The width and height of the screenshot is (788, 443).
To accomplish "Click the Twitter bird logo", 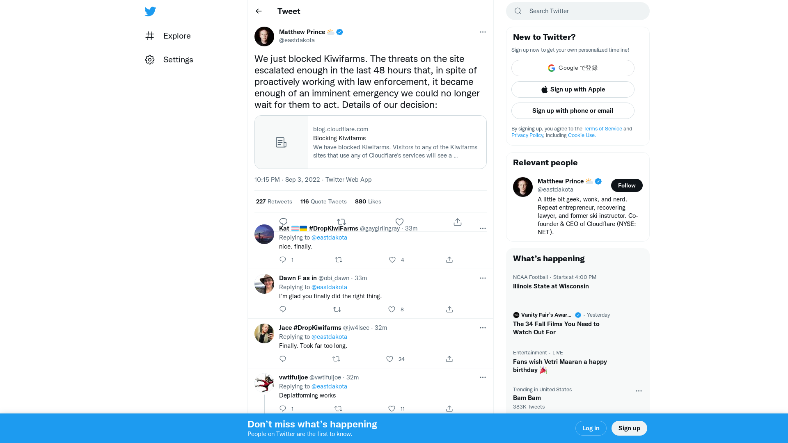I will [x=150, y=11].
